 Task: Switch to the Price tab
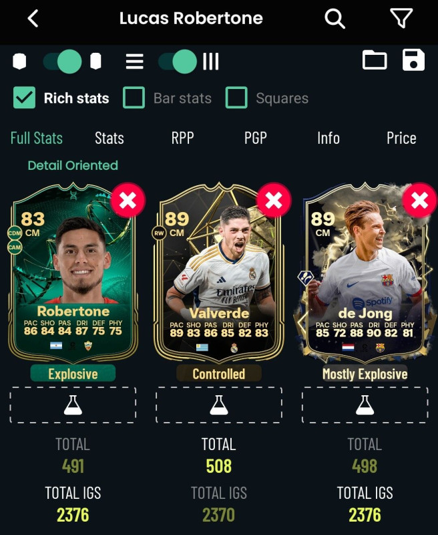(401, 138)
